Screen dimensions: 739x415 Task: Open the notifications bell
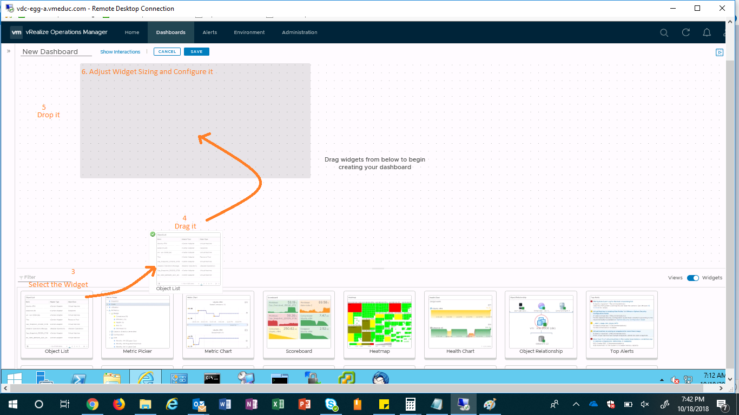tap(707, 32)
